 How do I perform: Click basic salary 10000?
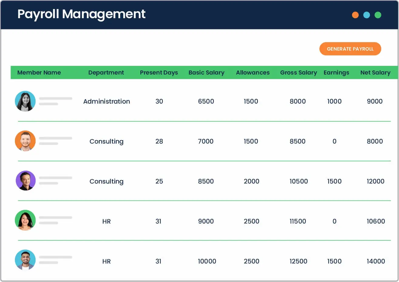coord(207,261)
